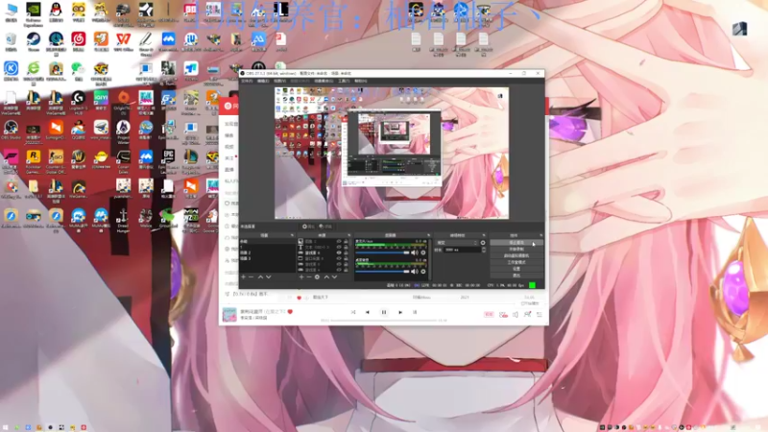
Task: Move the selected scene down
Action: pyautogui.click(x=269, y=276)
